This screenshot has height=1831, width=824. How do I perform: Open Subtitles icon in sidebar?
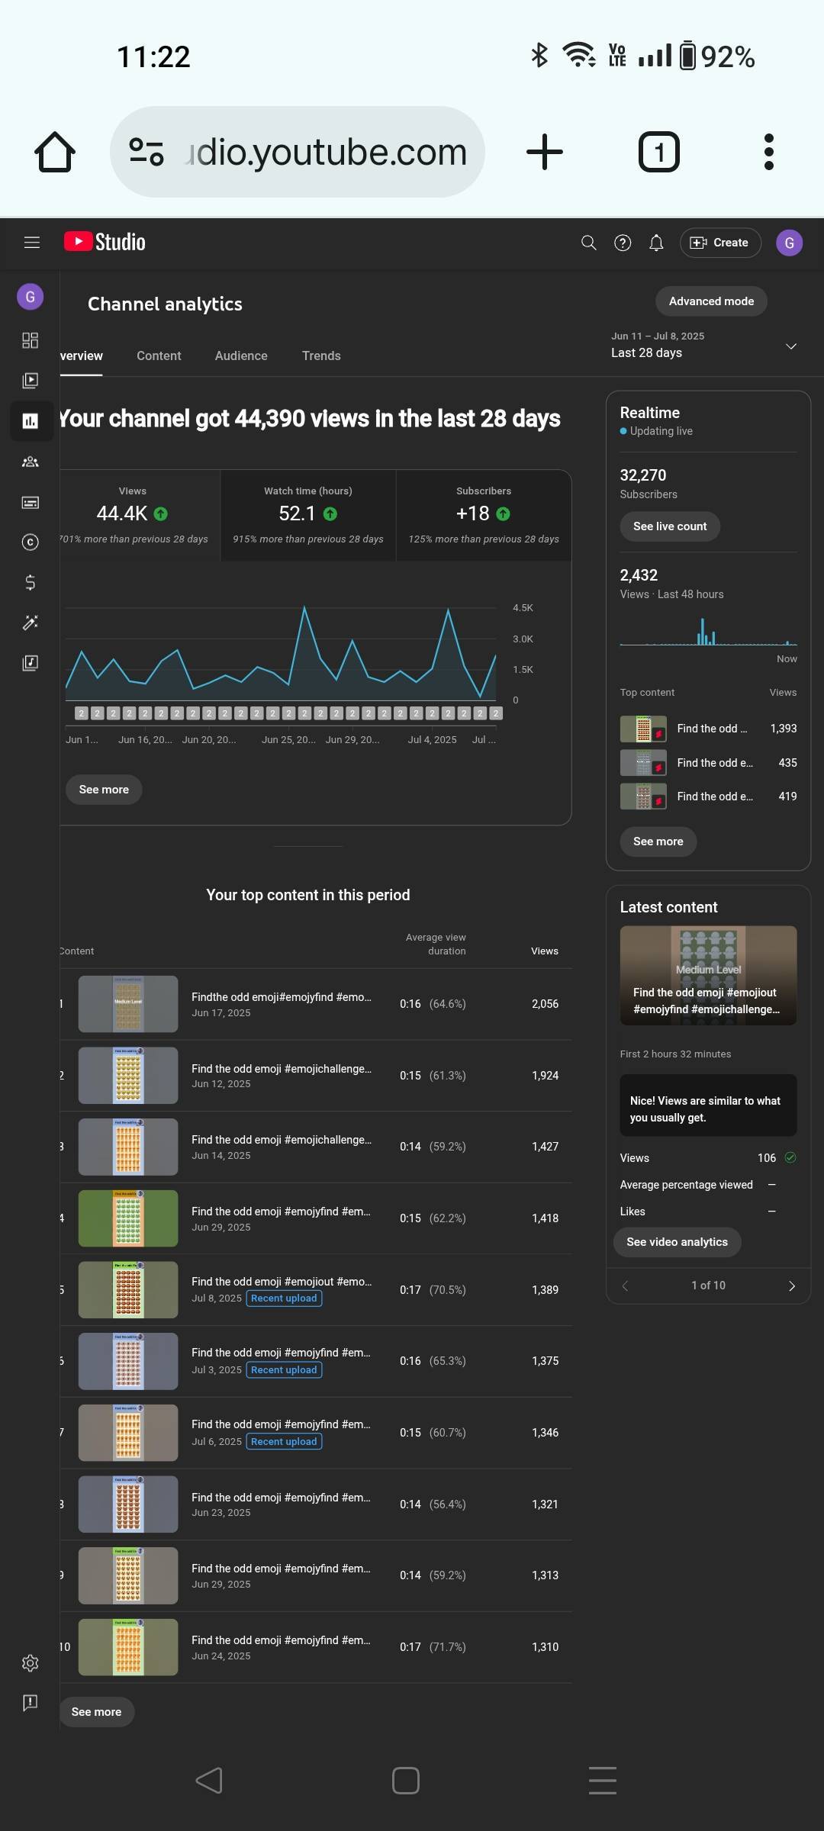[x=31, y=502]
